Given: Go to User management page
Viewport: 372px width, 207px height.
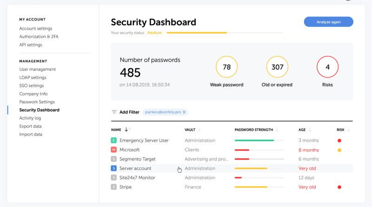Looking at the screenshot, I should click(x=38, y=69).
